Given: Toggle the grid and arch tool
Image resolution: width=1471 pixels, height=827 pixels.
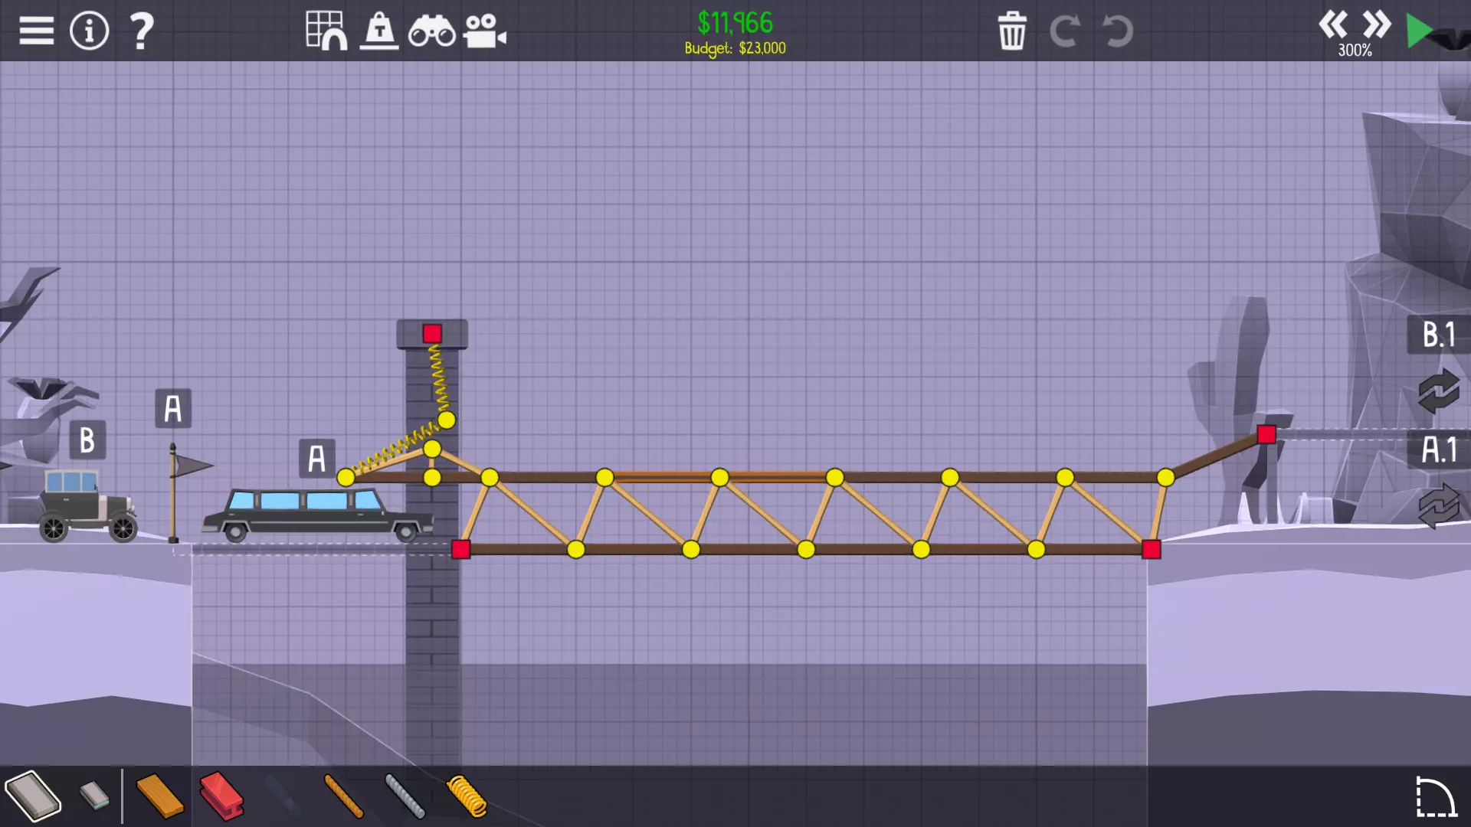Looking at the screenshot, I should (326, 31).
